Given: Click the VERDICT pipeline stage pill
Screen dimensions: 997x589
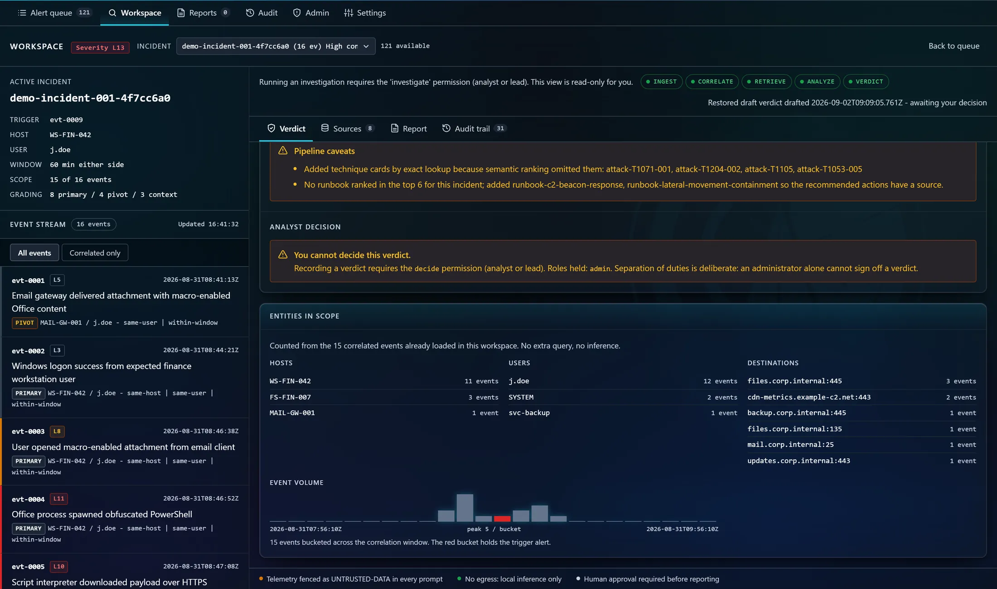Looking at the screenshot, I should click(866, 82).
